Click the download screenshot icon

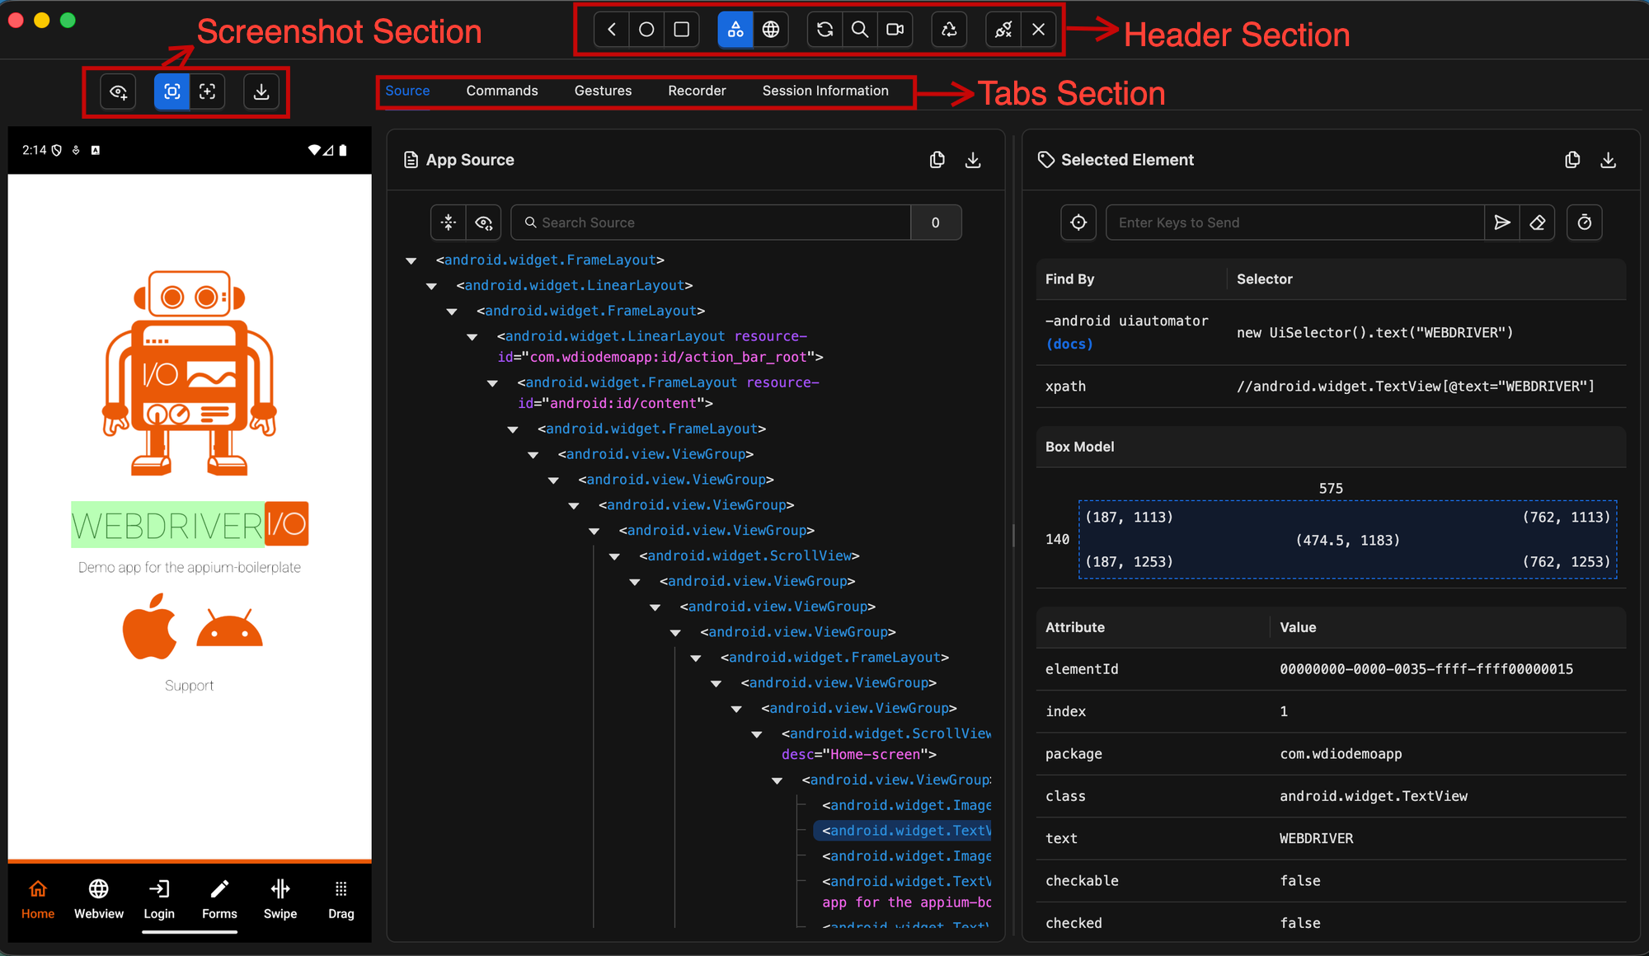[x=261, y=91]
